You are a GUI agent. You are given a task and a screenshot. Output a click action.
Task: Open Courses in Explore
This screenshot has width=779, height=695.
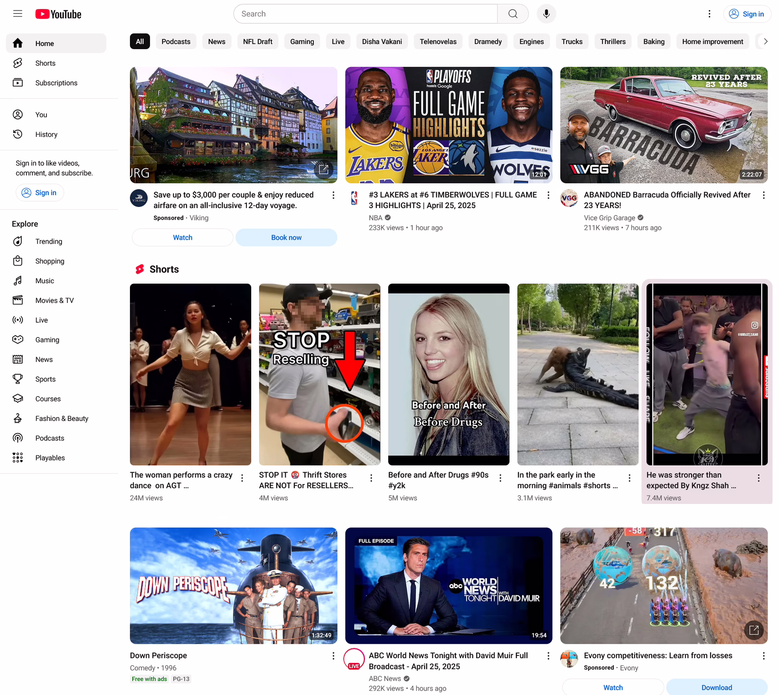[56, 398]
